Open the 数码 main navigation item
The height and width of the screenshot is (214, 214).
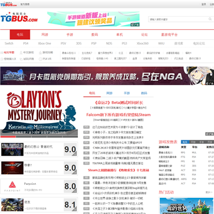pyautogui.click(x=95, y=34)
